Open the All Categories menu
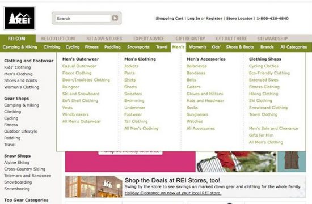312x204 pixels. (293, 47)
